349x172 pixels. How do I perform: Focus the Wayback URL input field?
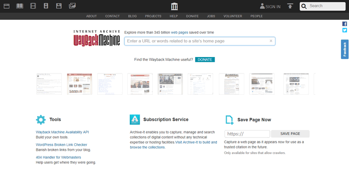[199, 41]
